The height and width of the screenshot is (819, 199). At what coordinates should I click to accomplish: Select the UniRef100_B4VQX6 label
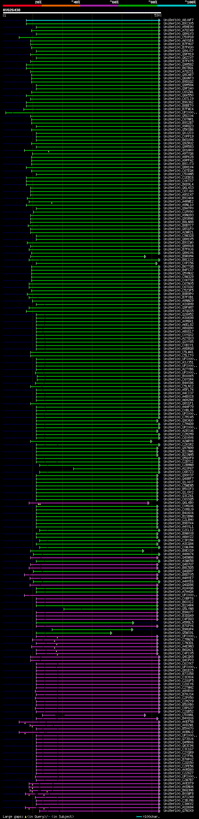pyautogui.click(x=179, y=718)
